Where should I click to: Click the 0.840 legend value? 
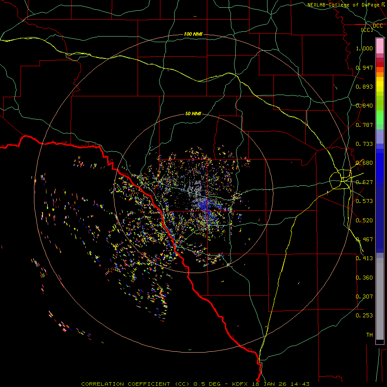364,106
